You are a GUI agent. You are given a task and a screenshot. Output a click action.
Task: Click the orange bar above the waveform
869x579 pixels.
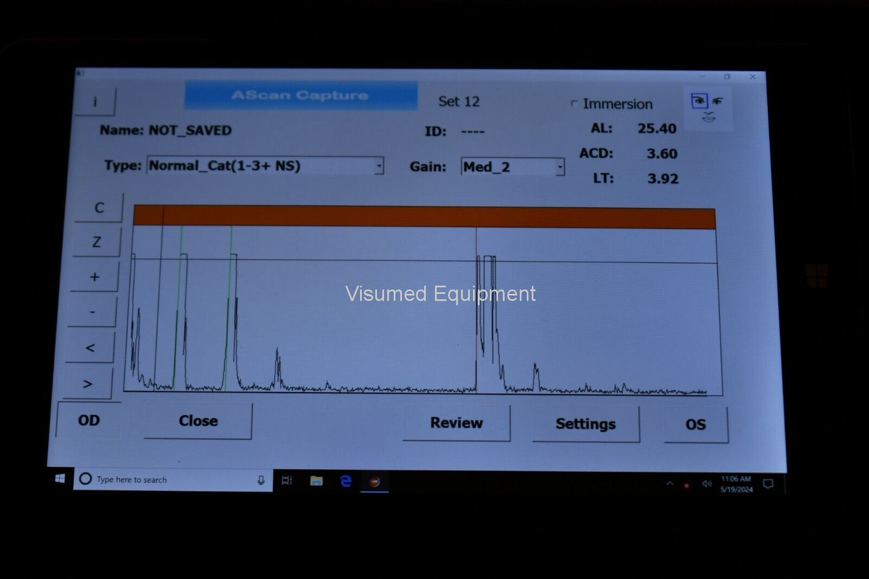(424, 217)
